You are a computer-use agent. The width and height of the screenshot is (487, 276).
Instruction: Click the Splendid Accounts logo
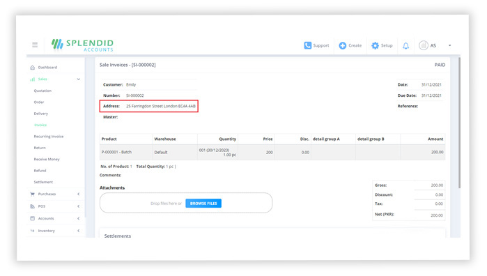(x=82, y=45)
